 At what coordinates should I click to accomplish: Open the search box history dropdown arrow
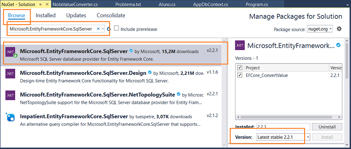pyautogui.click(x=102, y=29)
